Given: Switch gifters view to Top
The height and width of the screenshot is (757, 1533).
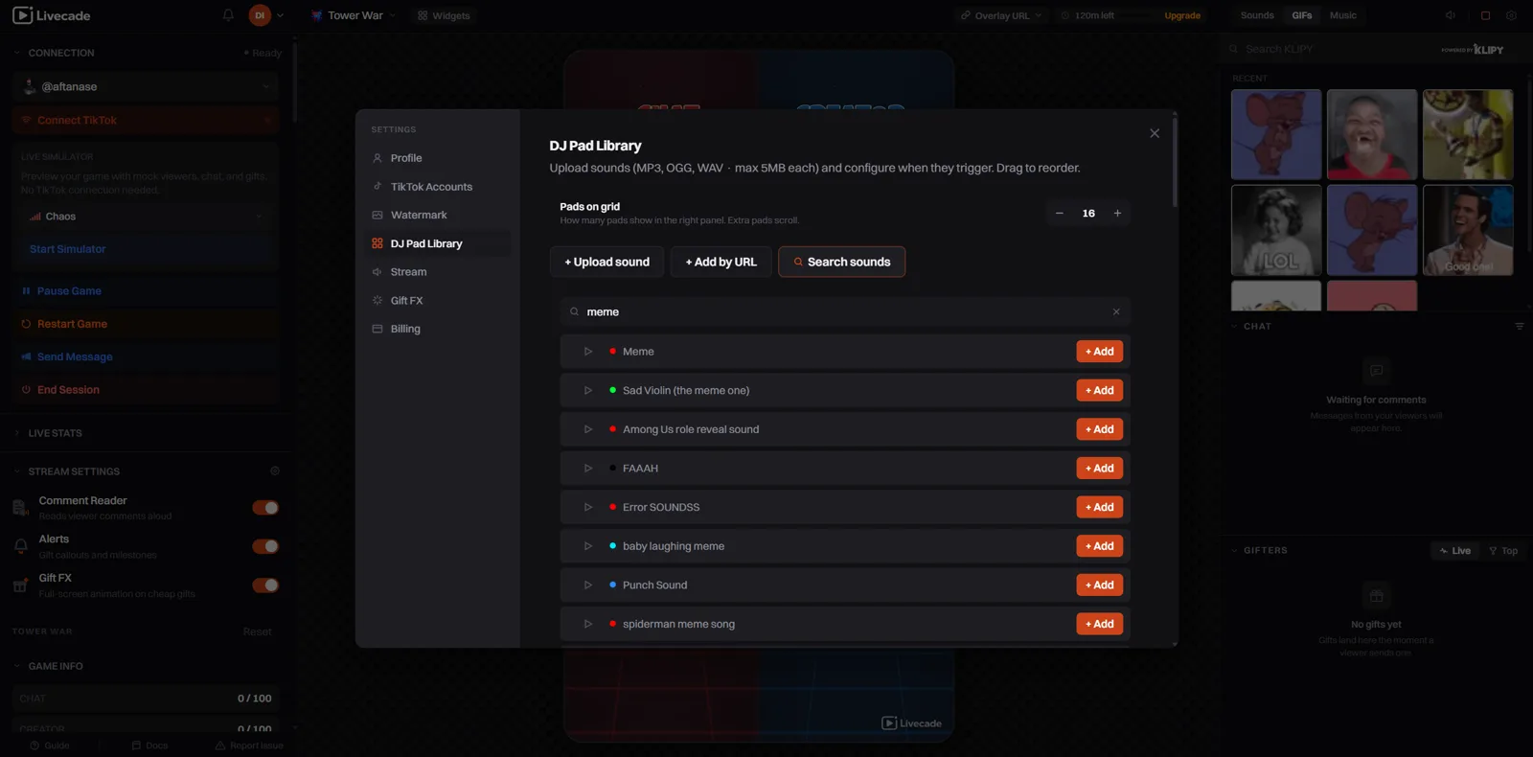Looking at the screenshot, I should tap(1502, 551).
